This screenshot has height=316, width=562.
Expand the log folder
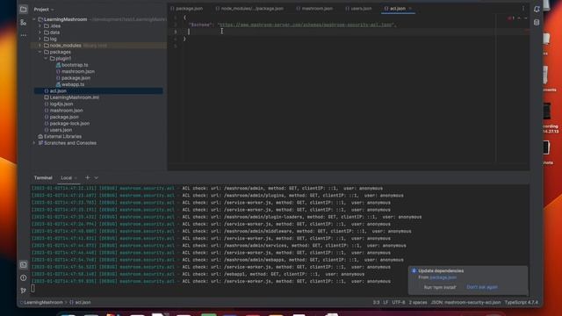click(x=40, y=39)
